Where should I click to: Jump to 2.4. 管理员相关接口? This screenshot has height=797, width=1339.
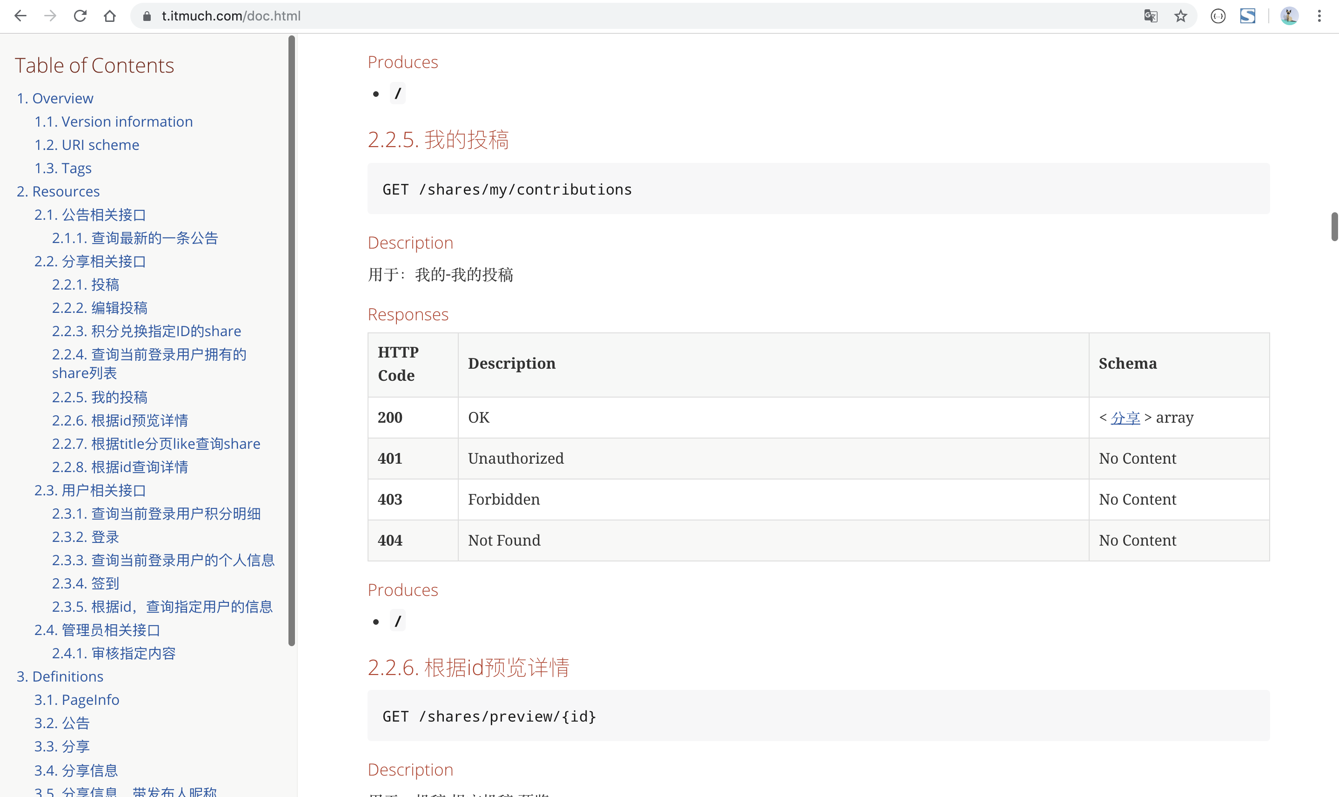(97, 630)
